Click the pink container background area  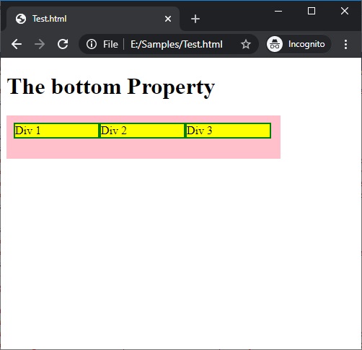(x=144, y=149)
